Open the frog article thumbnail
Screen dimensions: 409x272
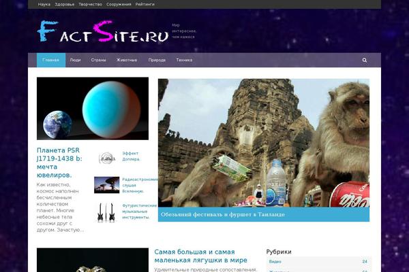tap(93, 260)
